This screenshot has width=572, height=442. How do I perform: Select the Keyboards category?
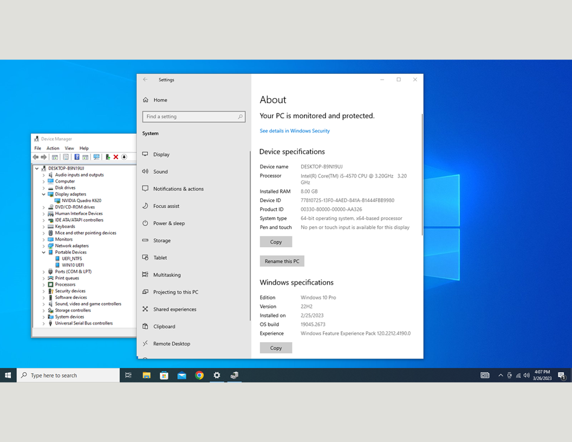(x=65, y=226)
